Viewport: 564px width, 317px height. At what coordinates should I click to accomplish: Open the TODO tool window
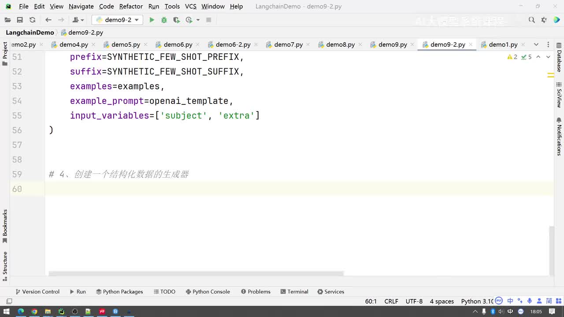point(164,291)
